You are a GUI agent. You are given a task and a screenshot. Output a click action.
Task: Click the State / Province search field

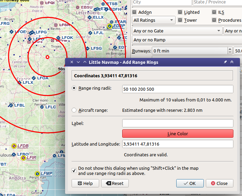tap(218, 2)
